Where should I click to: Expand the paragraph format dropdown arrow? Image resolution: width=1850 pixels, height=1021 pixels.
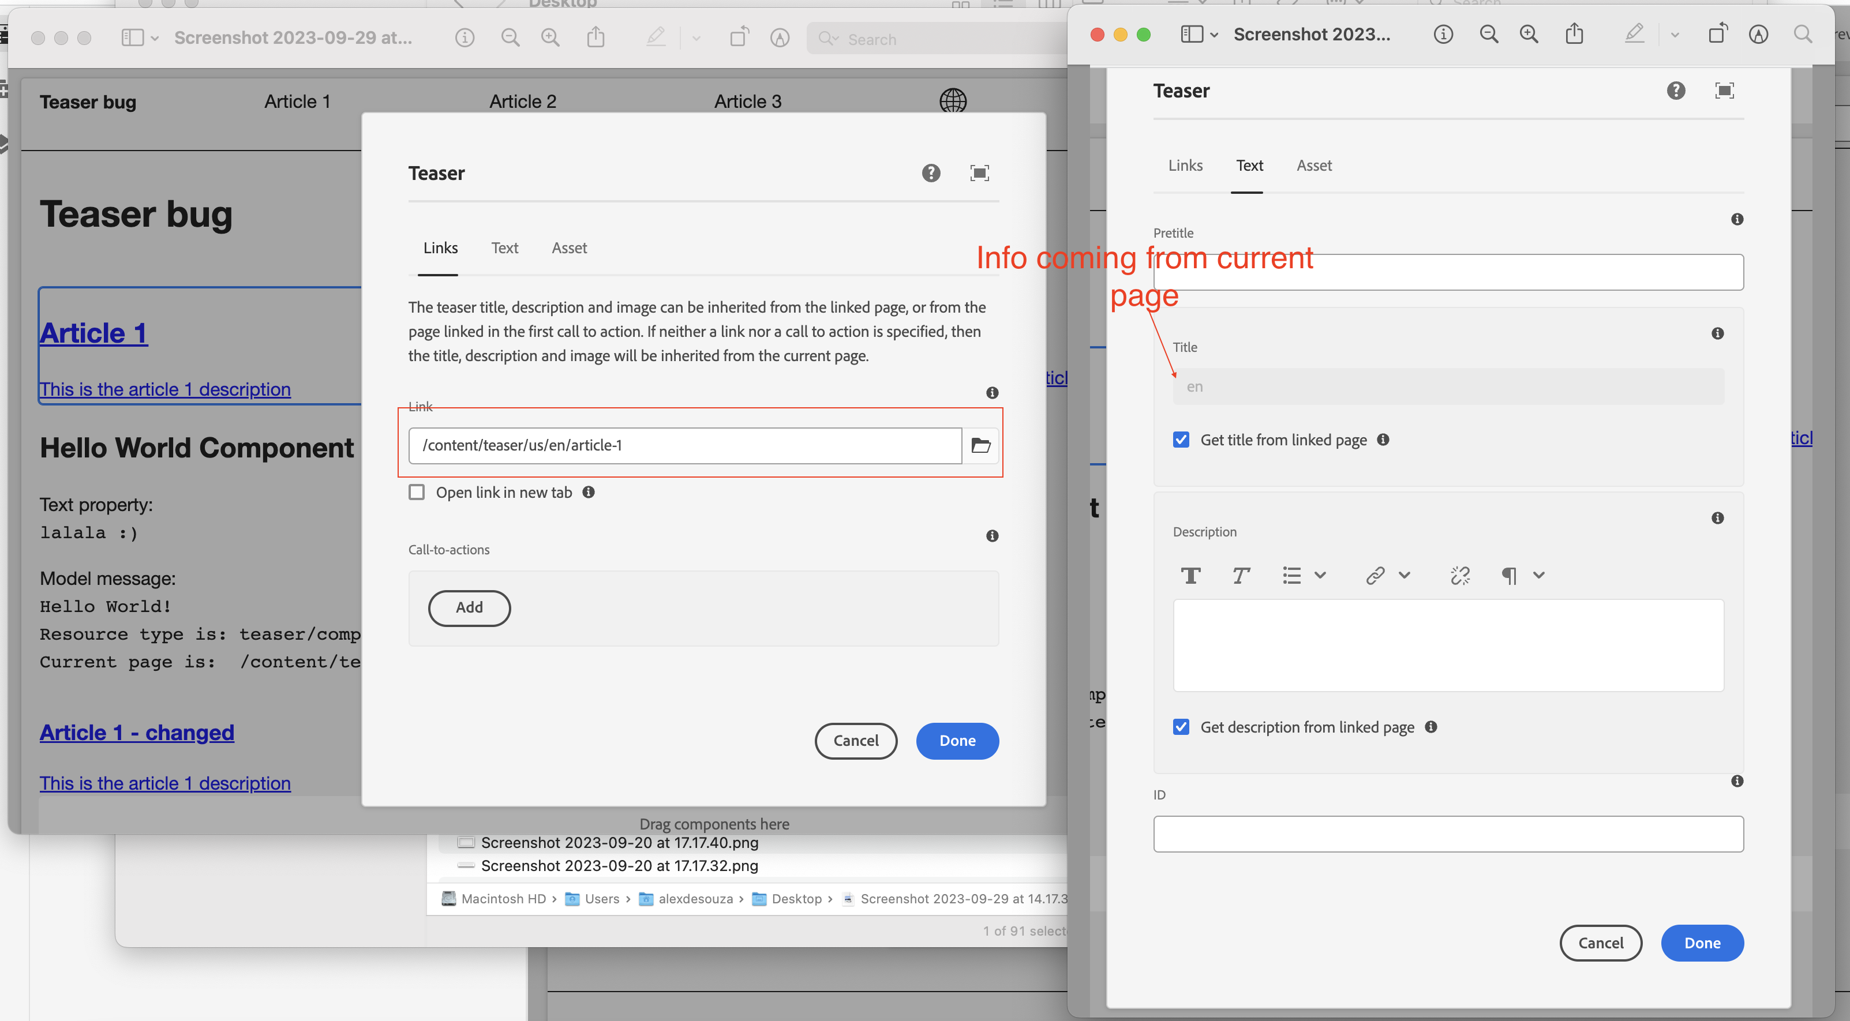point(1538,575)
